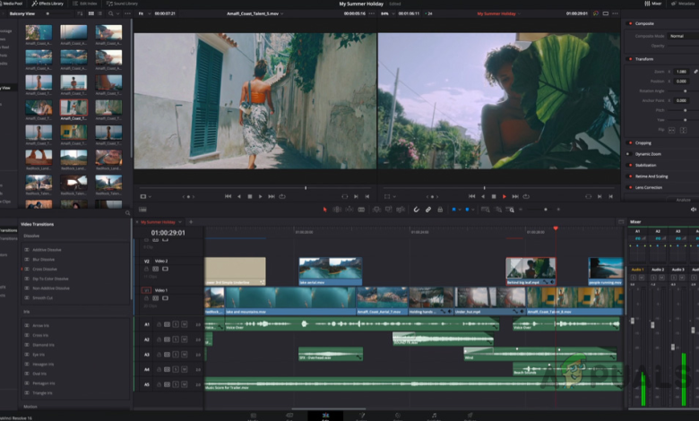Screen dimensions: 699x421
Task: Open the Effects Library tab
Action: coord(47,4)
